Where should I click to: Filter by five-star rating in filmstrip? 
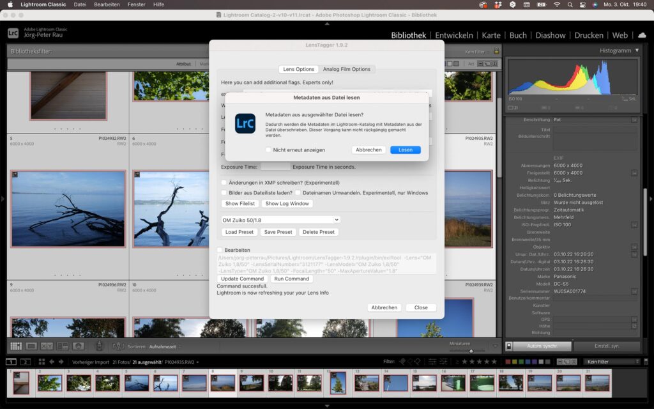tap(494, 362)
